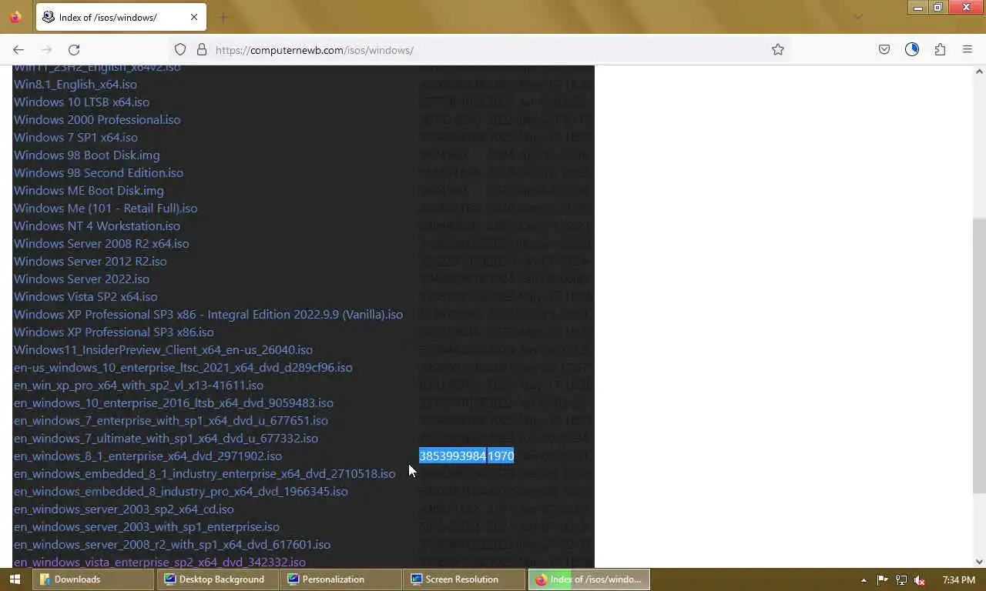Viewport: 986px width, 591px height.
Task: Open en_windows_server_2003_with_sp1_enterprise.iso
Action: pyautogui.click(x=146, y=526)
